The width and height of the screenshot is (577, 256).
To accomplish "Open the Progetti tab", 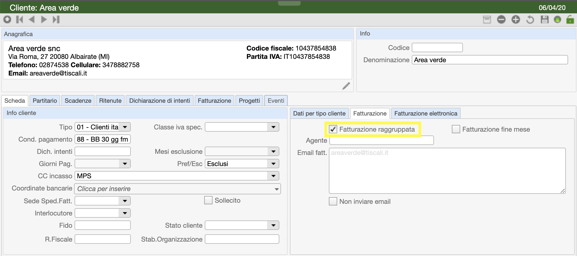I will coord(249,101).
